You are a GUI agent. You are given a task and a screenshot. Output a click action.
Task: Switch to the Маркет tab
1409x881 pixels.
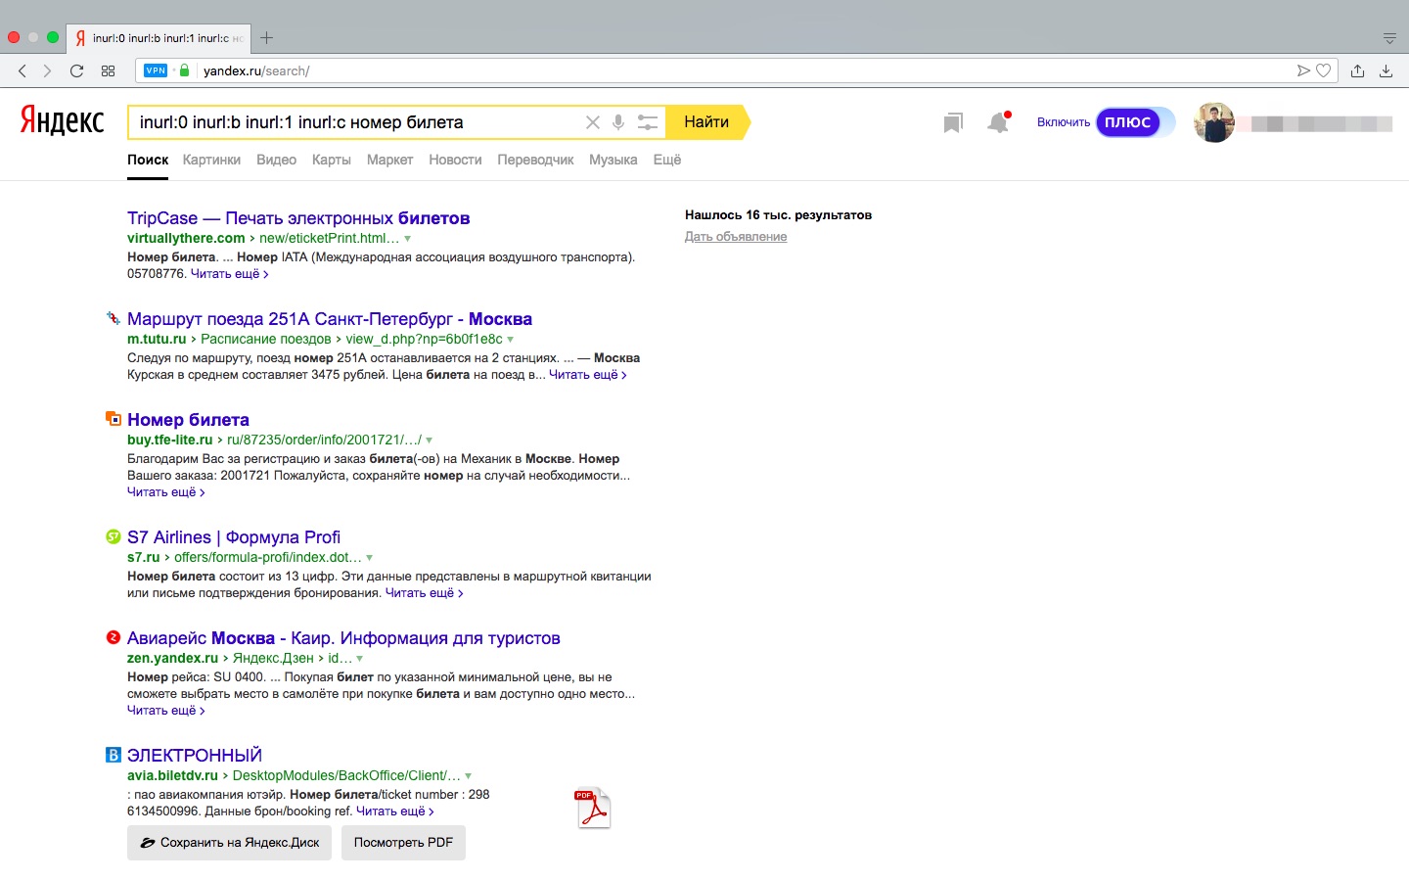(389, 160)
